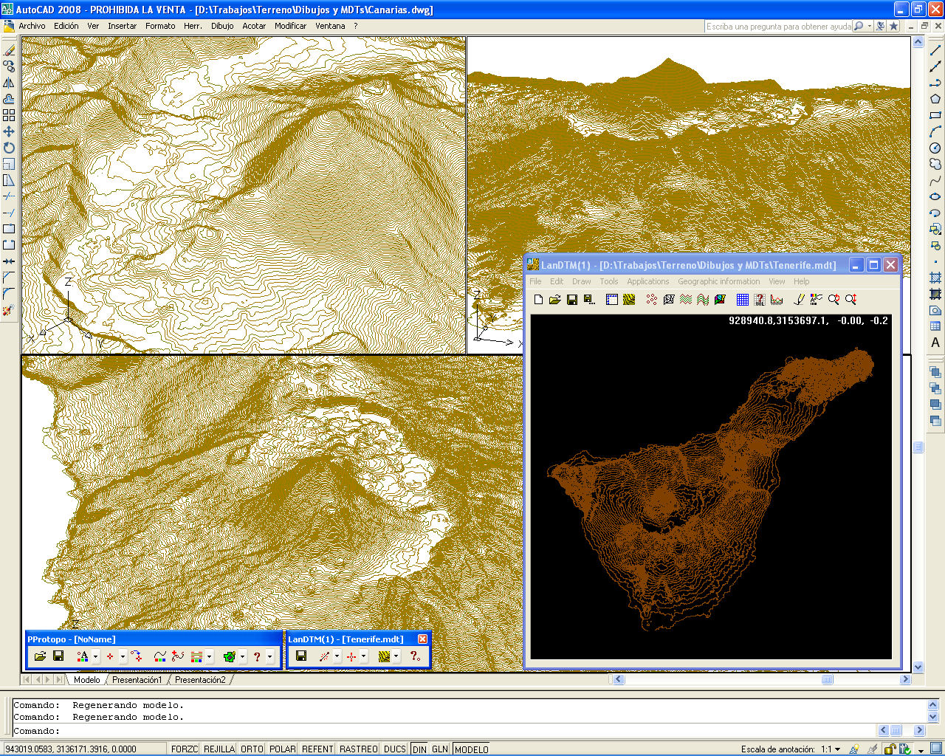Select AutoCAD Circle tool in right toolbar
This screenshot has height=756, width=945.
pos(935,148)
